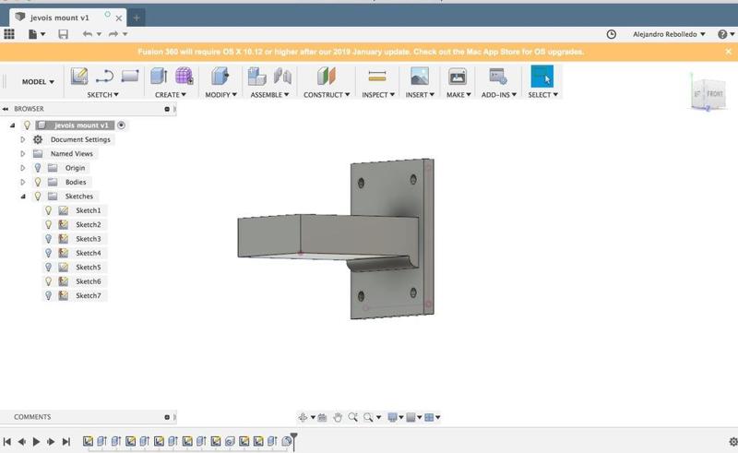The image size is (738, 453).
Task: Open the File menu icon
Action: (36, 34)
